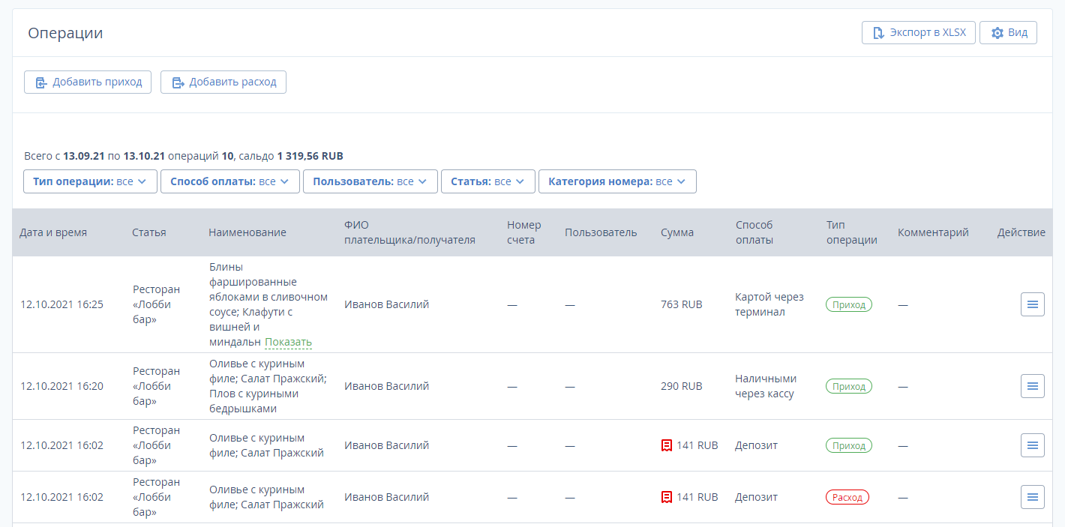This screenshot has width=1065, height=527.
Task: Click Дата и время column header
Action: click(53, 232)
